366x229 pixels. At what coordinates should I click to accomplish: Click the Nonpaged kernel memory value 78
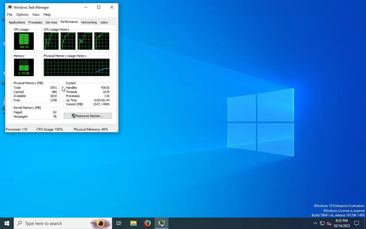(55, 117)
